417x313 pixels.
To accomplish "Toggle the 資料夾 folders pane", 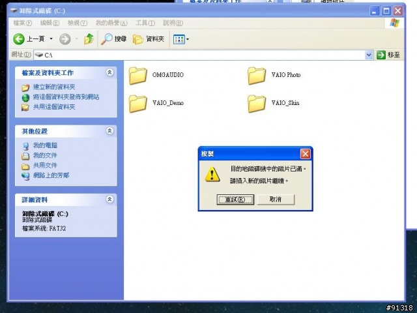I will pos(149,39).
